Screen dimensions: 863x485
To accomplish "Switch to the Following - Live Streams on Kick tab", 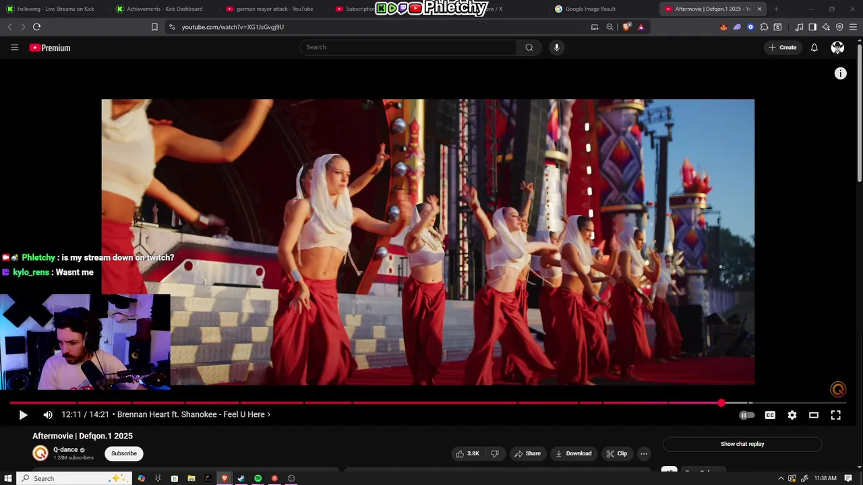I will (54, 9).
